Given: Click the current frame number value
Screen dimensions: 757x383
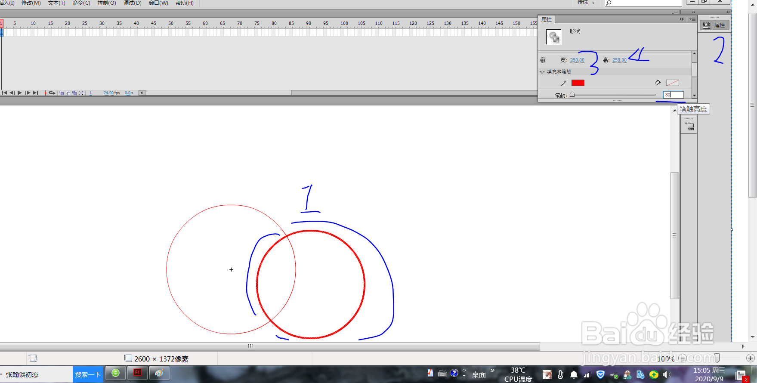Looking at the screenshot, I should [90, 93].
